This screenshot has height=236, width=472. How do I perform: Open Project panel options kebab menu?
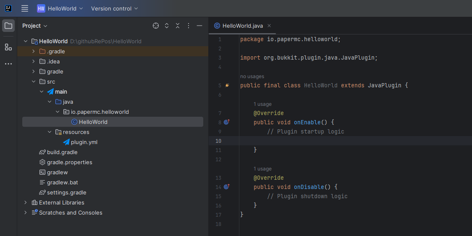click(x=189, y=26)
